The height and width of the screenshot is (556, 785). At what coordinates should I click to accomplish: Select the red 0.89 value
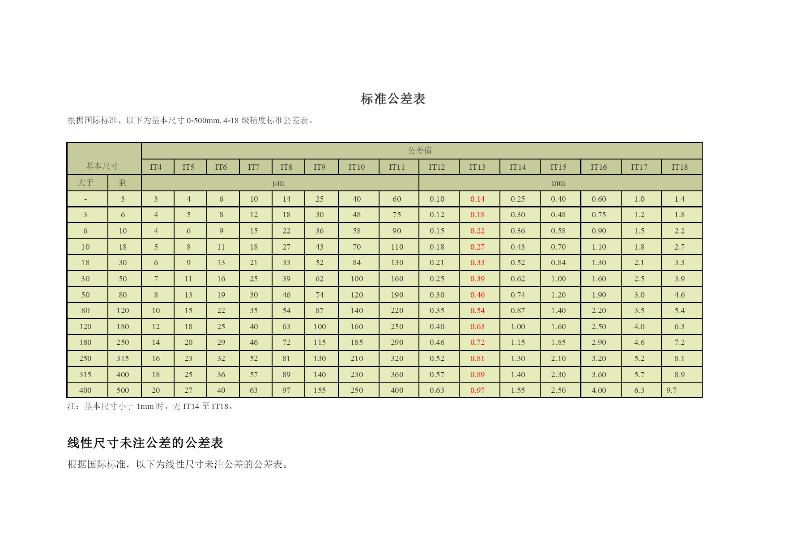478,375
